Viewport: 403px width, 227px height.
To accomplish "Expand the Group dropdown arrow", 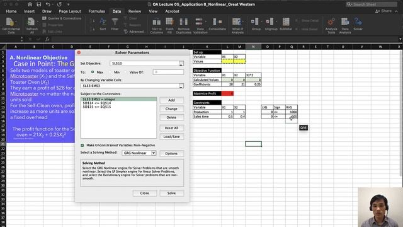I will pos(262,21).
